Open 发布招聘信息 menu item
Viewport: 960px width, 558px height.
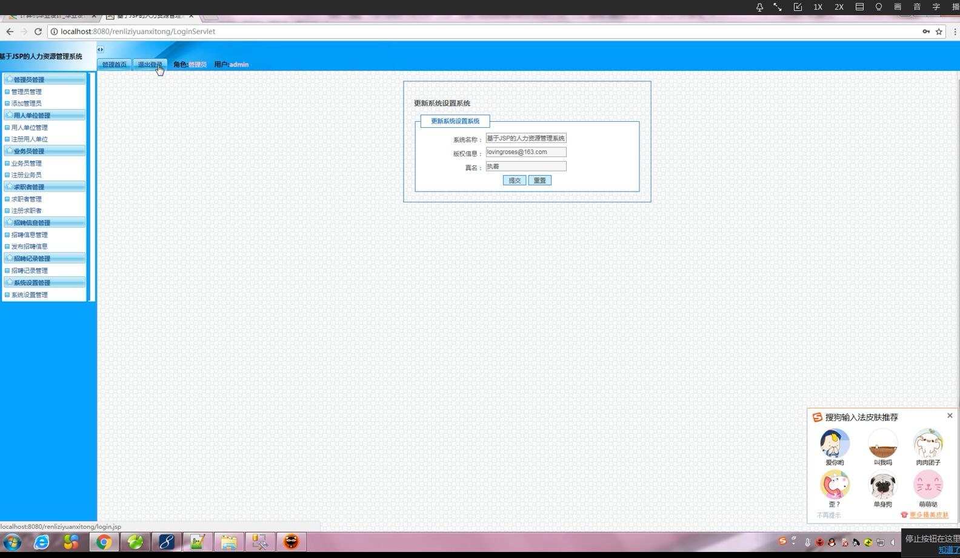point(30,247)
